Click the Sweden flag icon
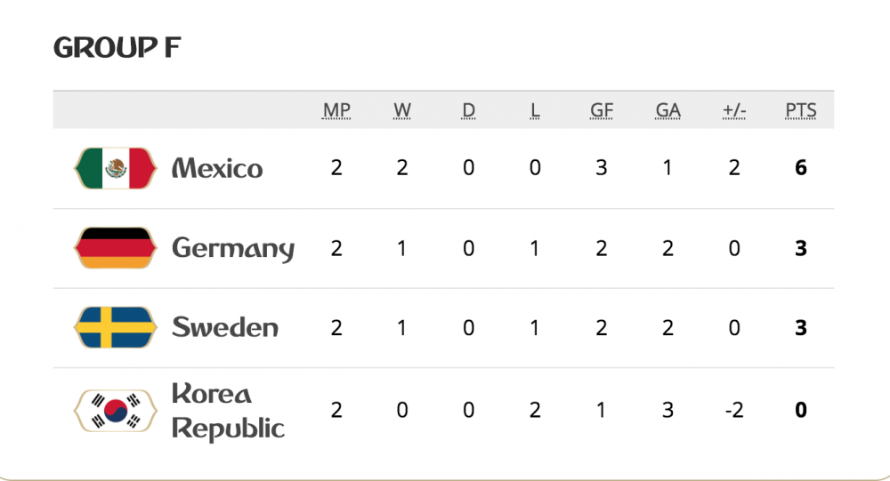The image size is (890, 481). [115, 327]
